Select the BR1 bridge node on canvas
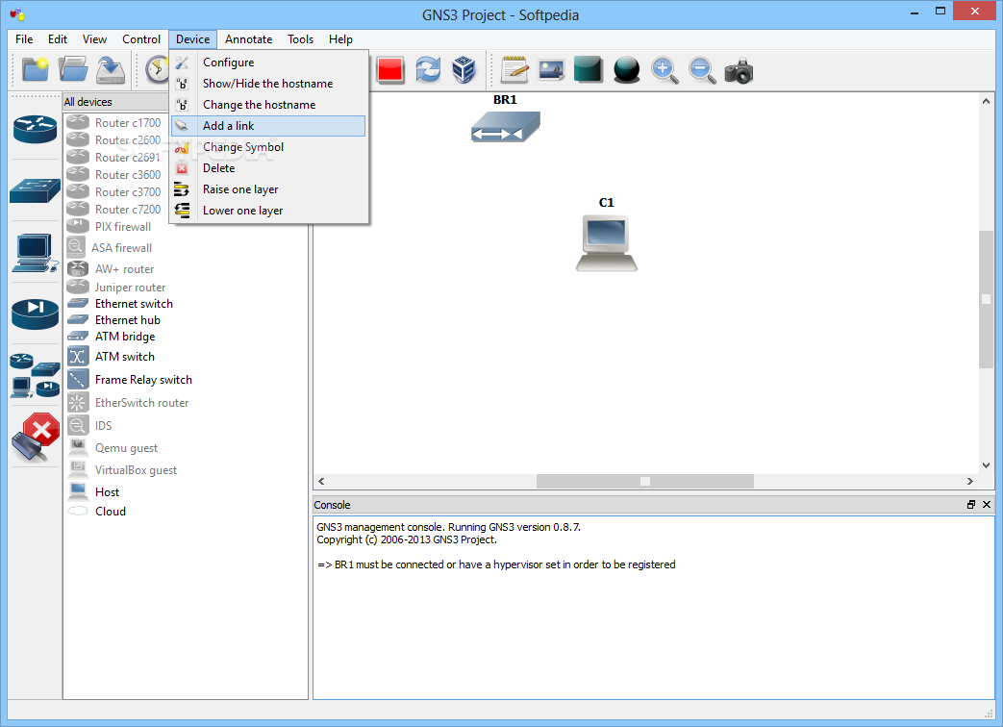The height and width of the screenshot is (727, 1003). [505, 126]
